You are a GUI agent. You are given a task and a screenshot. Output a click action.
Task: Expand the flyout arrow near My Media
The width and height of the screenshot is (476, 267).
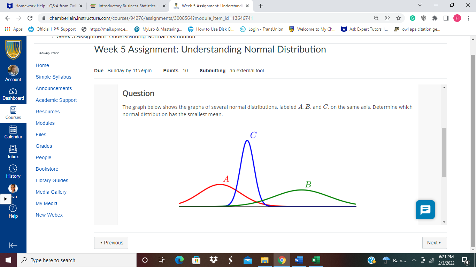click(5, 199)
